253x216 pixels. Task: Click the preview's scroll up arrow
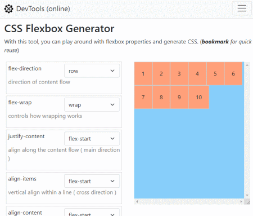(247, 65)
